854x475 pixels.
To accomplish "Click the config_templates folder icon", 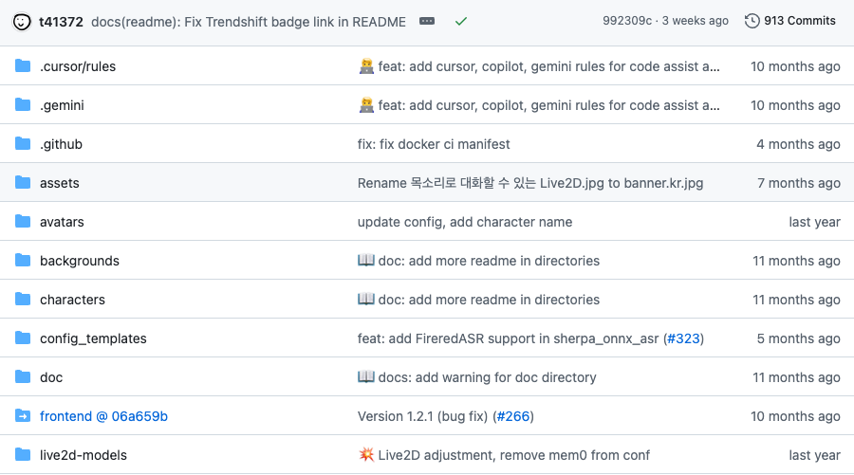I will (23, 338).
